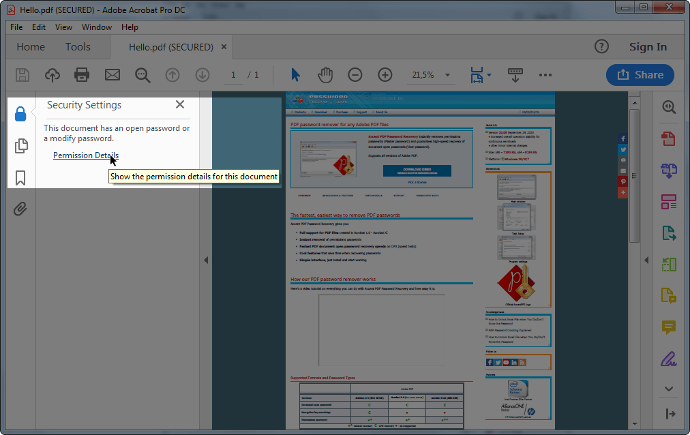Collapse the right tools pane arrow

[x=646, y=260]
